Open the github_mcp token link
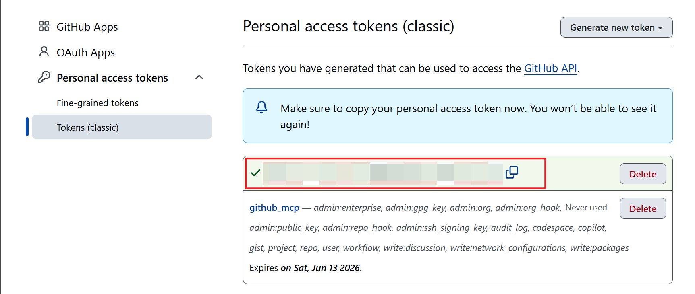This screenshot has width=695, height=294. click(x=274, y=208)
